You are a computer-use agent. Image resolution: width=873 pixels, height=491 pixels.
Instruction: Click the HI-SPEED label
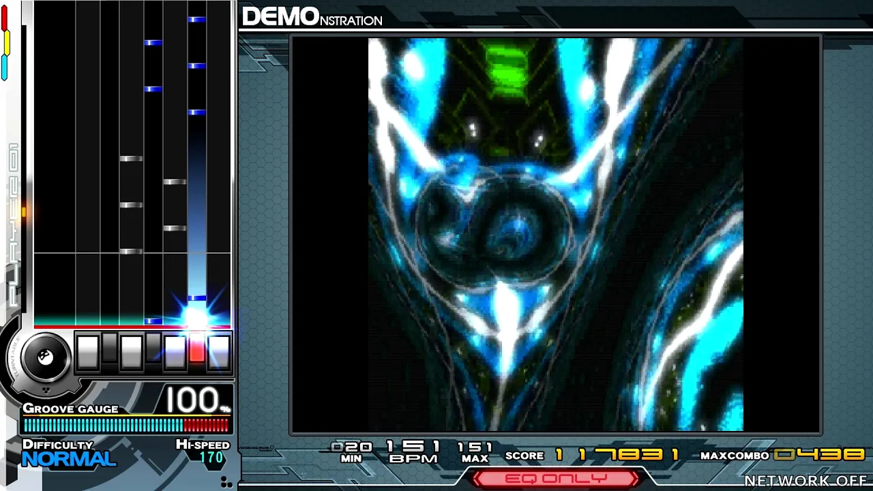point(203,445)
